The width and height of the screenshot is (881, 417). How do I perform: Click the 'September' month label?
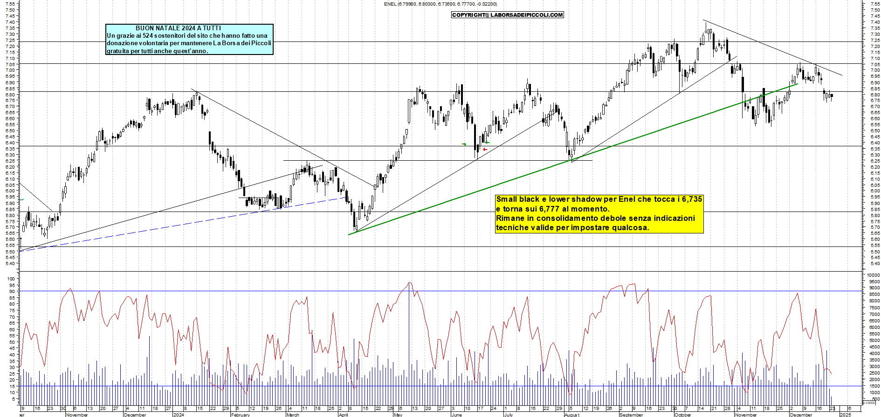pyautogui.click(x=631, y=415)
